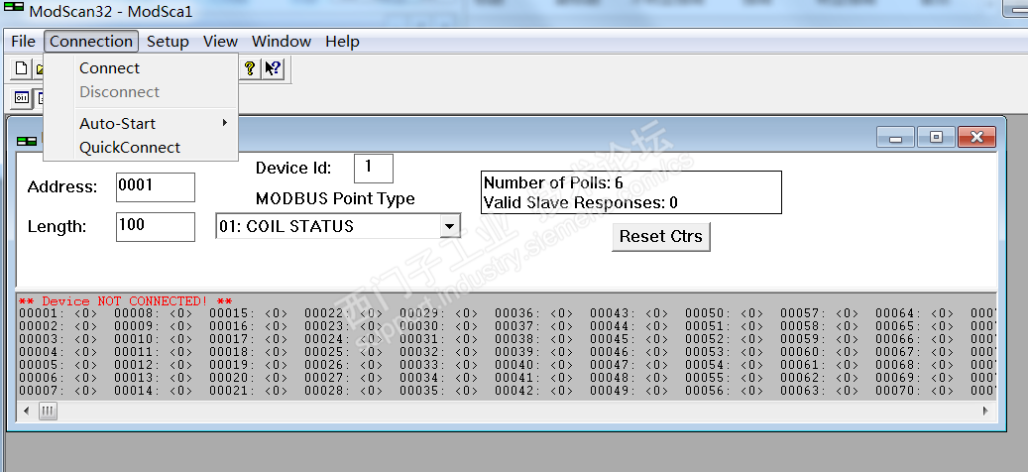Select coil entry 00063: <0>
This screenshot has height=472, width=1028.
(820, 391)
